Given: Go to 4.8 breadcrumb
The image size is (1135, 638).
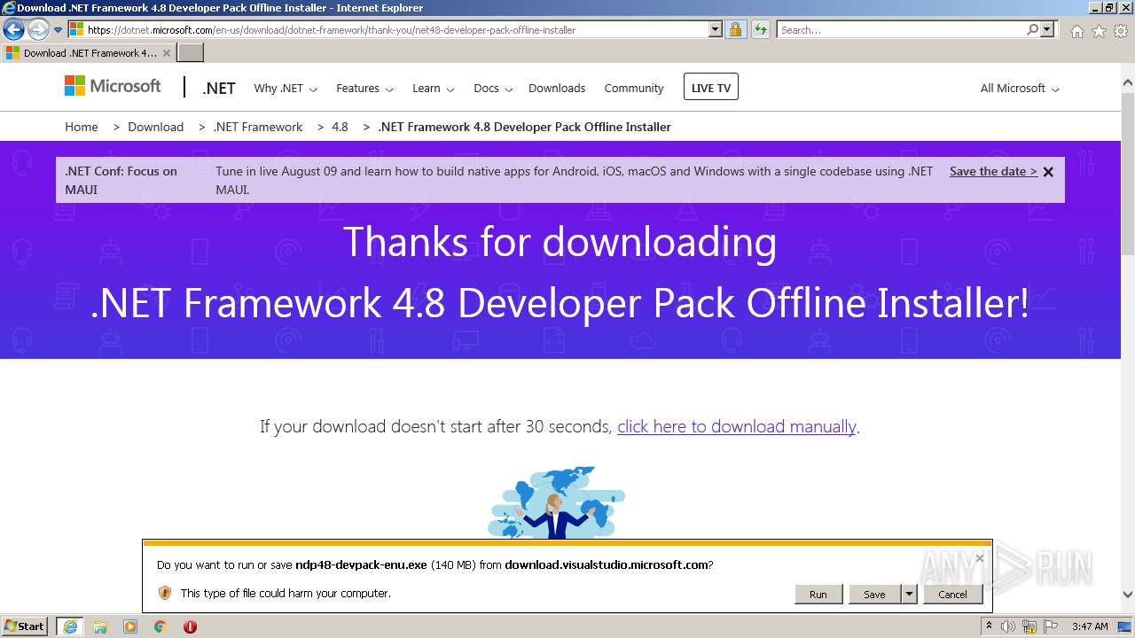Looking at the screenshot, I should (x=340, y=127).
